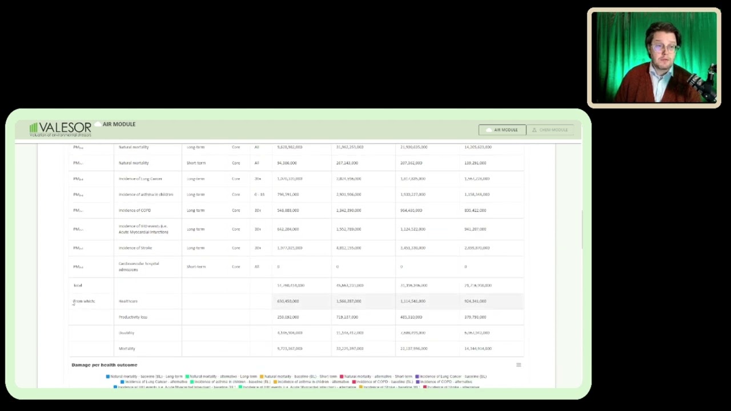
Task: Click '0 - 18' age cell in asthma row
Action: point(259,195)
